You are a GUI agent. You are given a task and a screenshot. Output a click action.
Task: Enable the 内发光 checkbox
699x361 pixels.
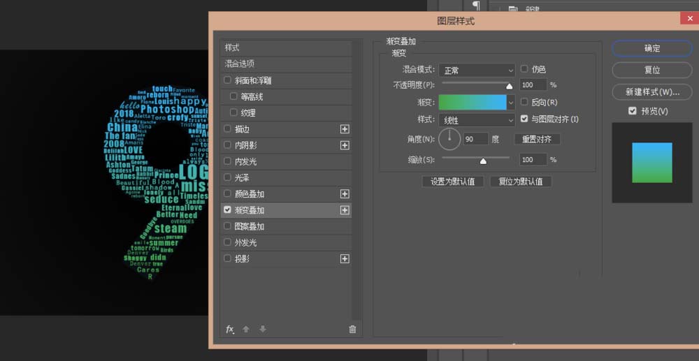pyautogui.click(x=227, y=161)
